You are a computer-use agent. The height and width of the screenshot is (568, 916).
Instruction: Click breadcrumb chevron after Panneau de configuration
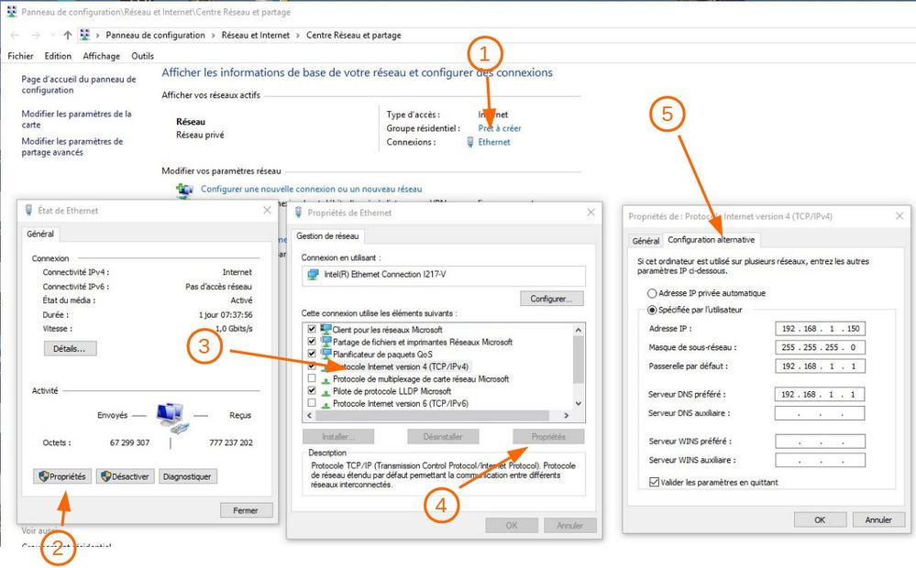(214, 35)
